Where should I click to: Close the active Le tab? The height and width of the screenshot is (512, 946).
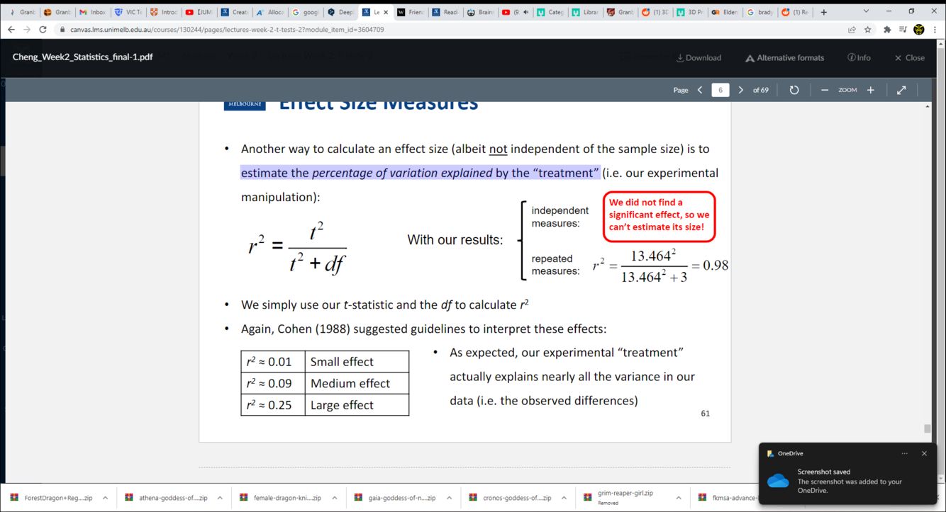point(386,12)
